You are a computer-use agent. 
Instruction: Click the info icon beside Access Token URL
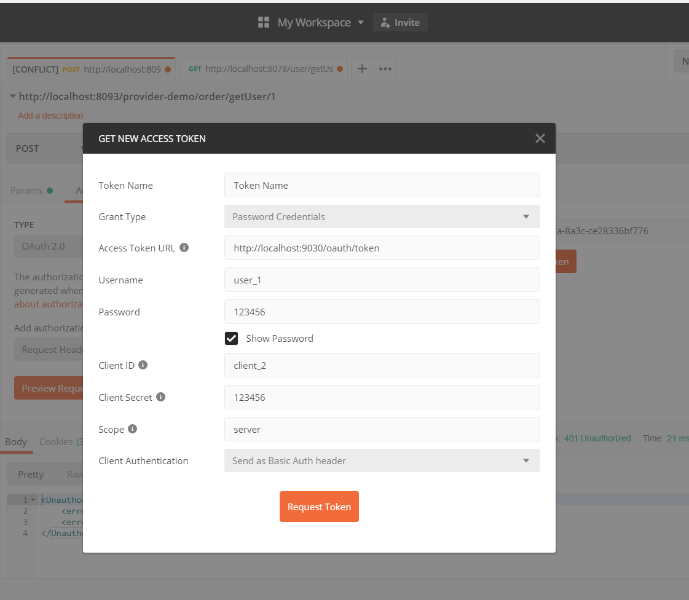[x=184, y=248]
